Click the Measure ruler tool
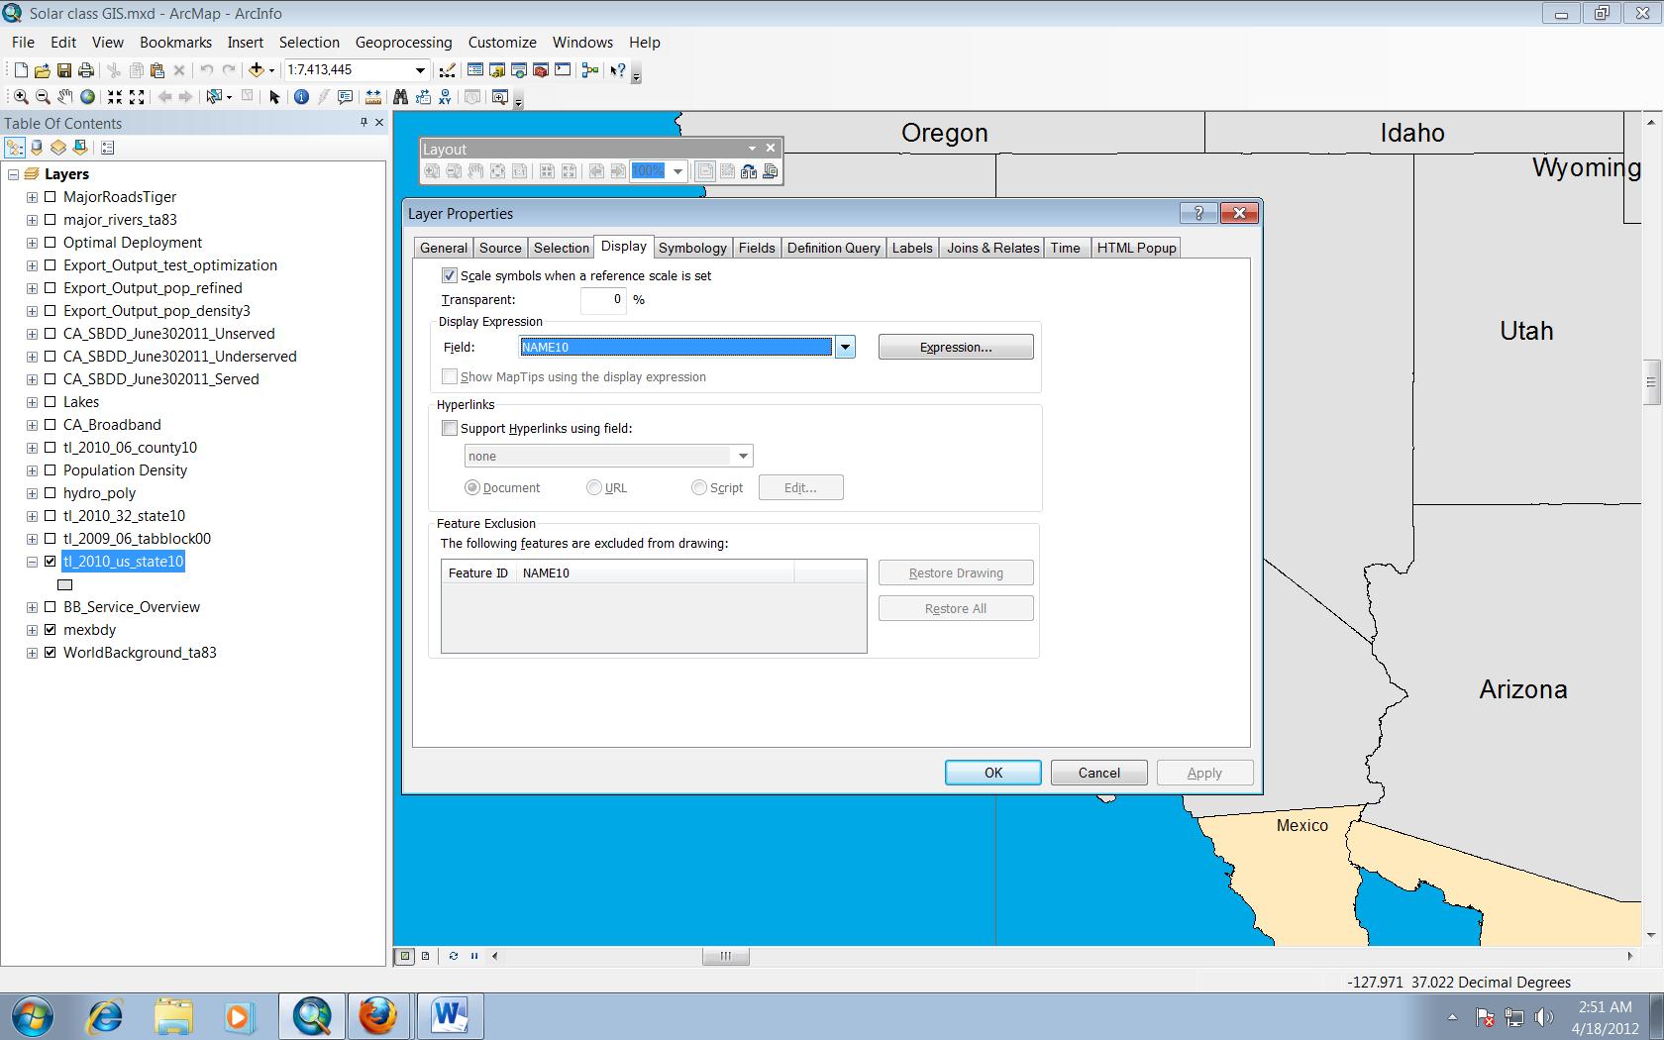1664x1040 pixels. (373, 97)
